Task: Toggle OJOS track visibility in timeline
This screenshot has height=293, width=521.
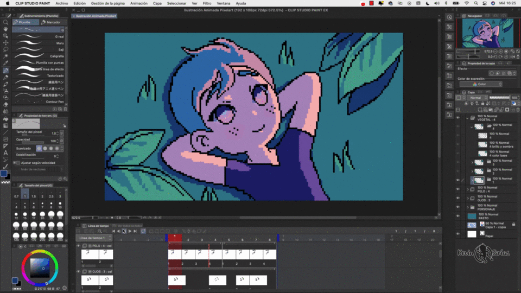Action: (79, 272)
